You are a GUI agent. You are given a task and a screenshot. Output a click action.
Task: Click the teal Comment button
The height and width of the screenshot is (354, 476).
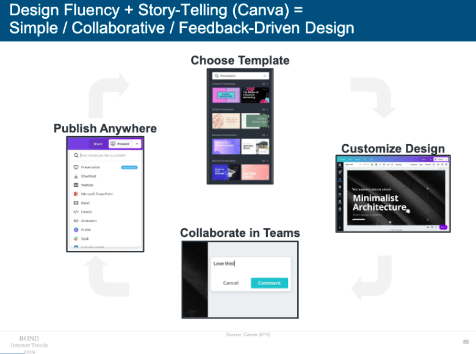coord(269,283)
